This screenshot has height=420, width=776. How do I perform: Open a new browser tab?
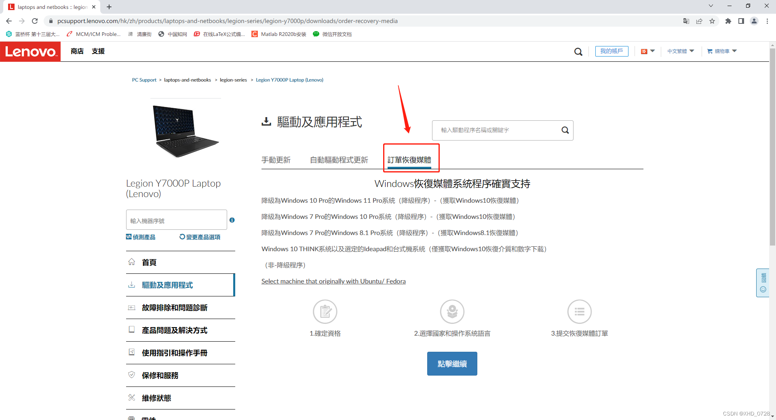tap(109, 7)
